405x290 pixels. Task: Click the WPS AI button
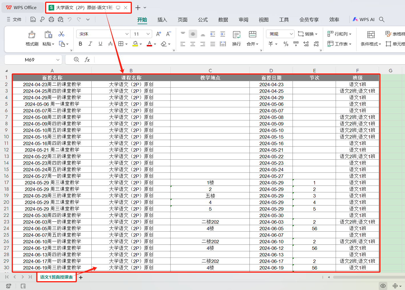pos(363,19)
